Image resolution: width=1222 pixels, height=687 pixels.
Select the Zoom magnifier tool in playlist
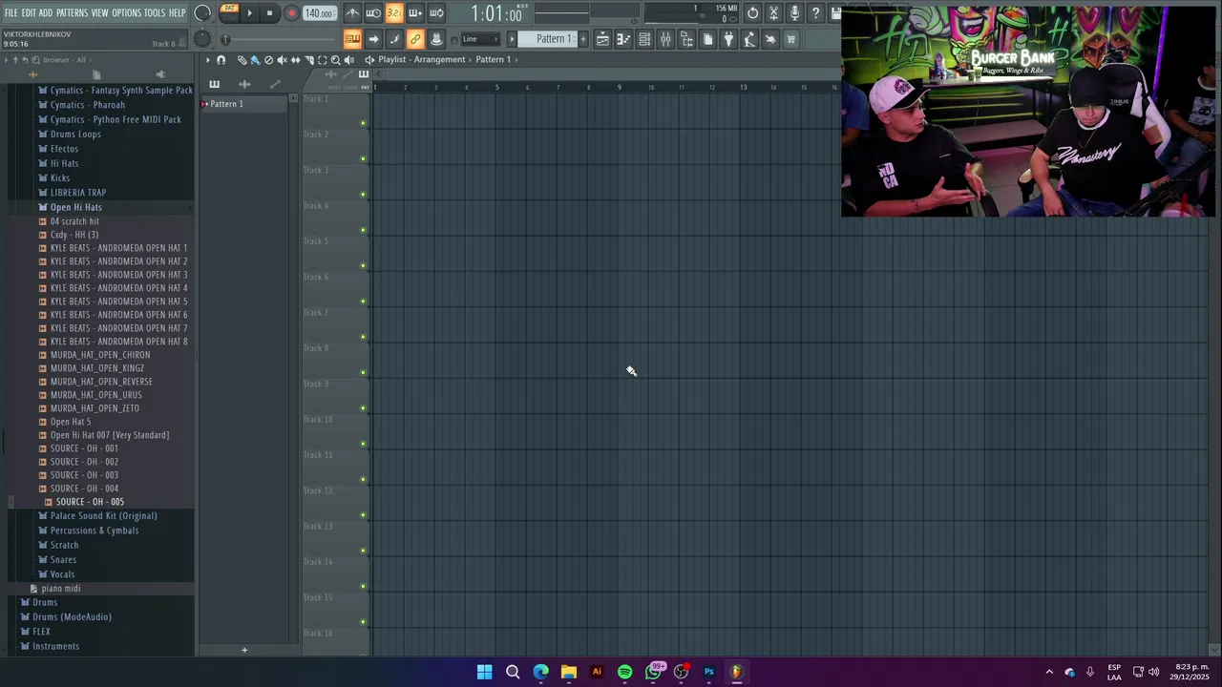[335, 60]
